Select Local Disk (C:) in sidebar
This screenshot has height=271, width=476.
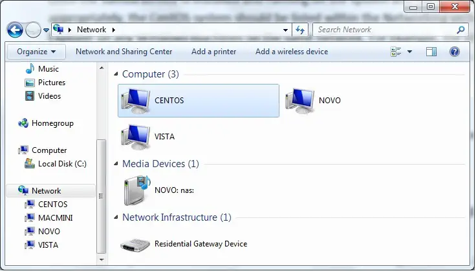coord(61,164)
